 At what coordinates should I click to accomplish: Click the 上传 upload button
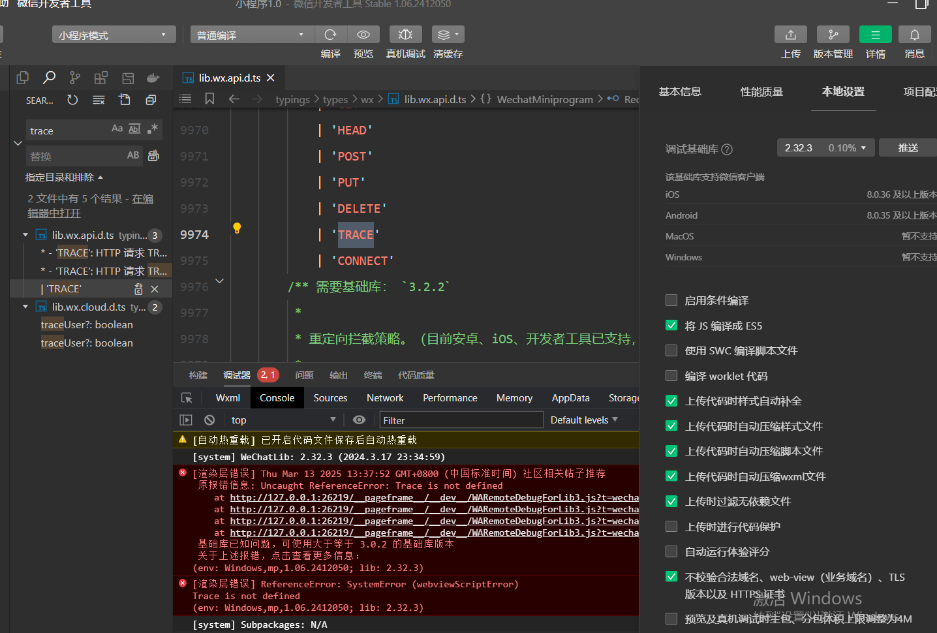[791, 34]
